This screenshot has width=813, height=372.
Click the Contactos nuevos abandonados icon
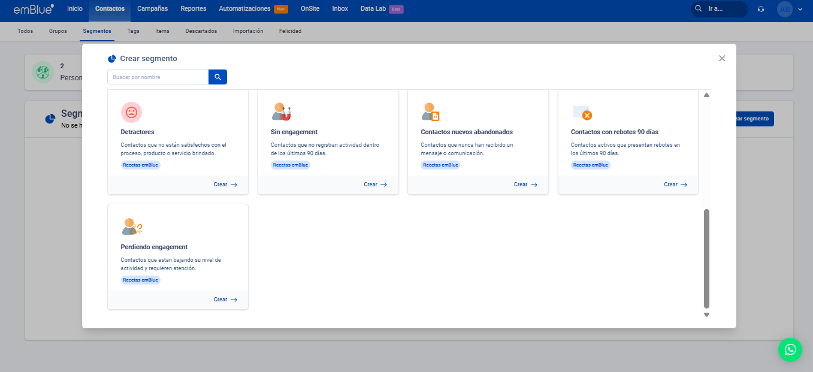point(431,112)
